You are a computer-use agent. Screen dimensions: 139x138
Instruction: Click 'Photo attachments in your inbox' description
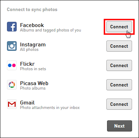50,108
